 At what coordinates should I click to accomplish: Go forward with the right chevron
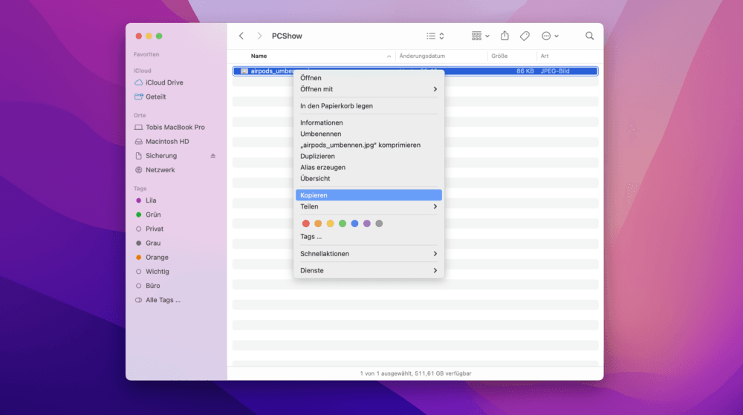259,36
